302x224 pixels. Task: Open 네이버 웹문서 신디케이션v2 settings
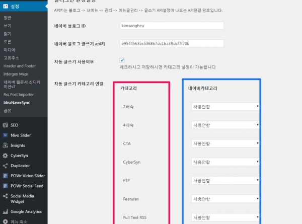click(22, 85)
